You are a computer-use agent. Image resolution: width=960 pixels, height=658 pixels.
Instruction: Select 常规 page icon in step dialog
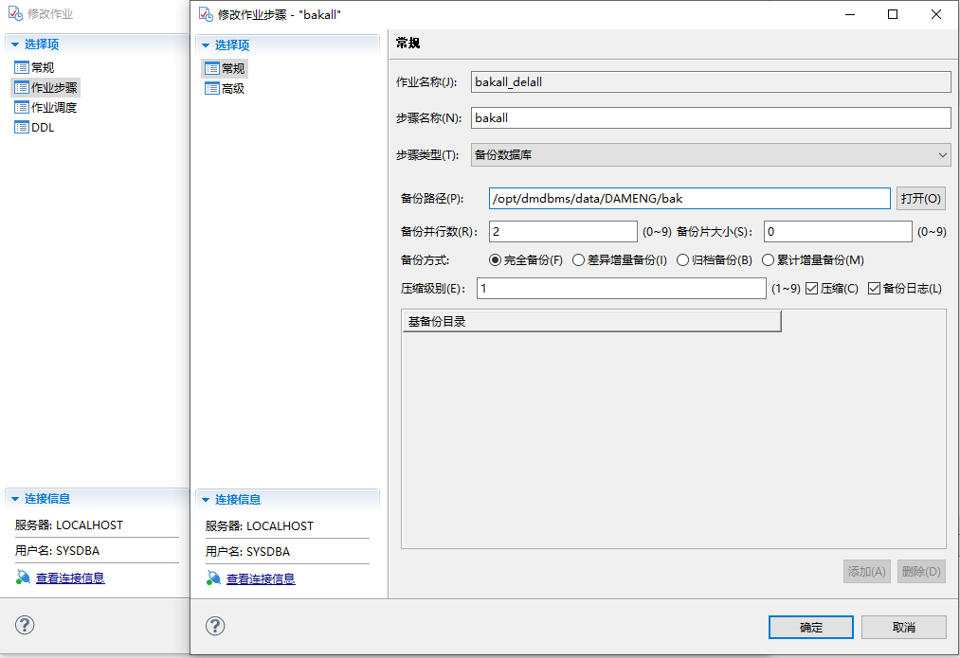211,68
